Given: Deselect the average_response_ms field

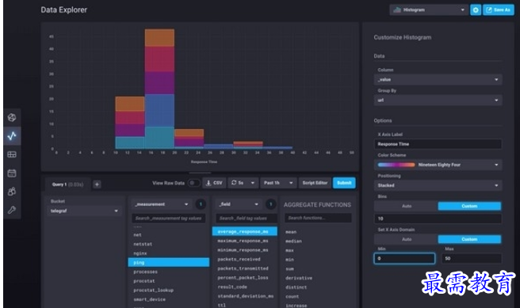Looking at the screenshot, I should (x=245, y=231).
